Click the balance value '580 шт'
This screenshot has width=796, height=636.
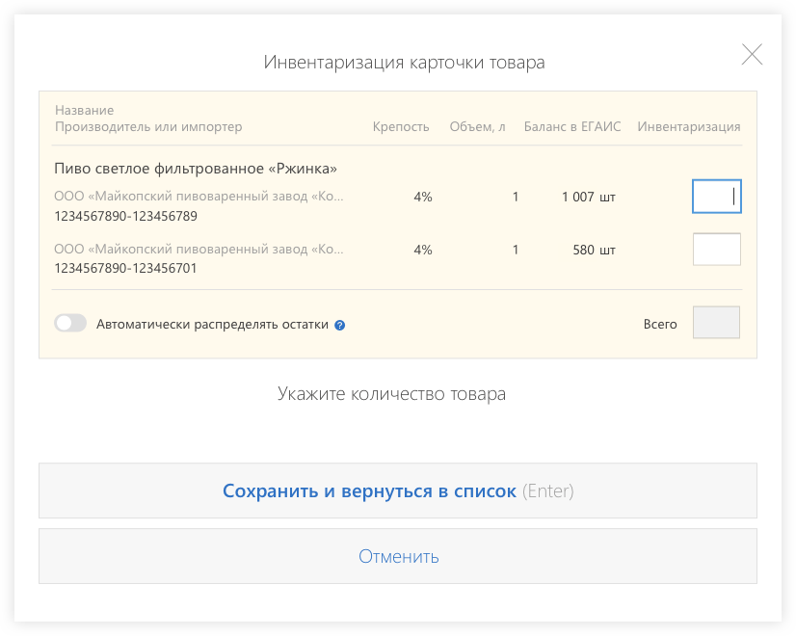click(x=594, y=250)
